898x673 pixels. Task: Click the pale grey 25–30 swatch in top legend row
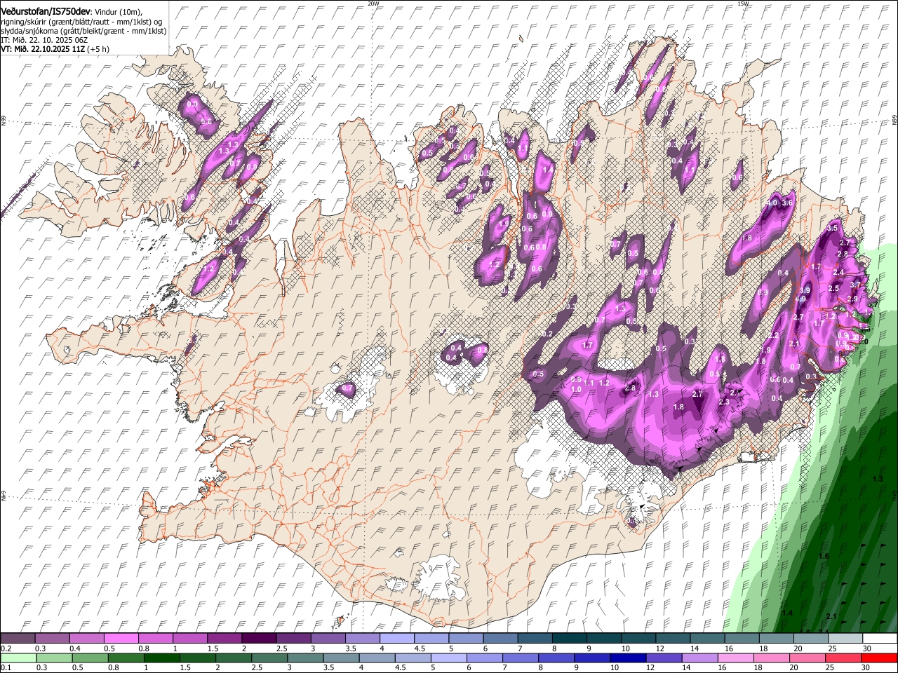click(x=846, y=639)
